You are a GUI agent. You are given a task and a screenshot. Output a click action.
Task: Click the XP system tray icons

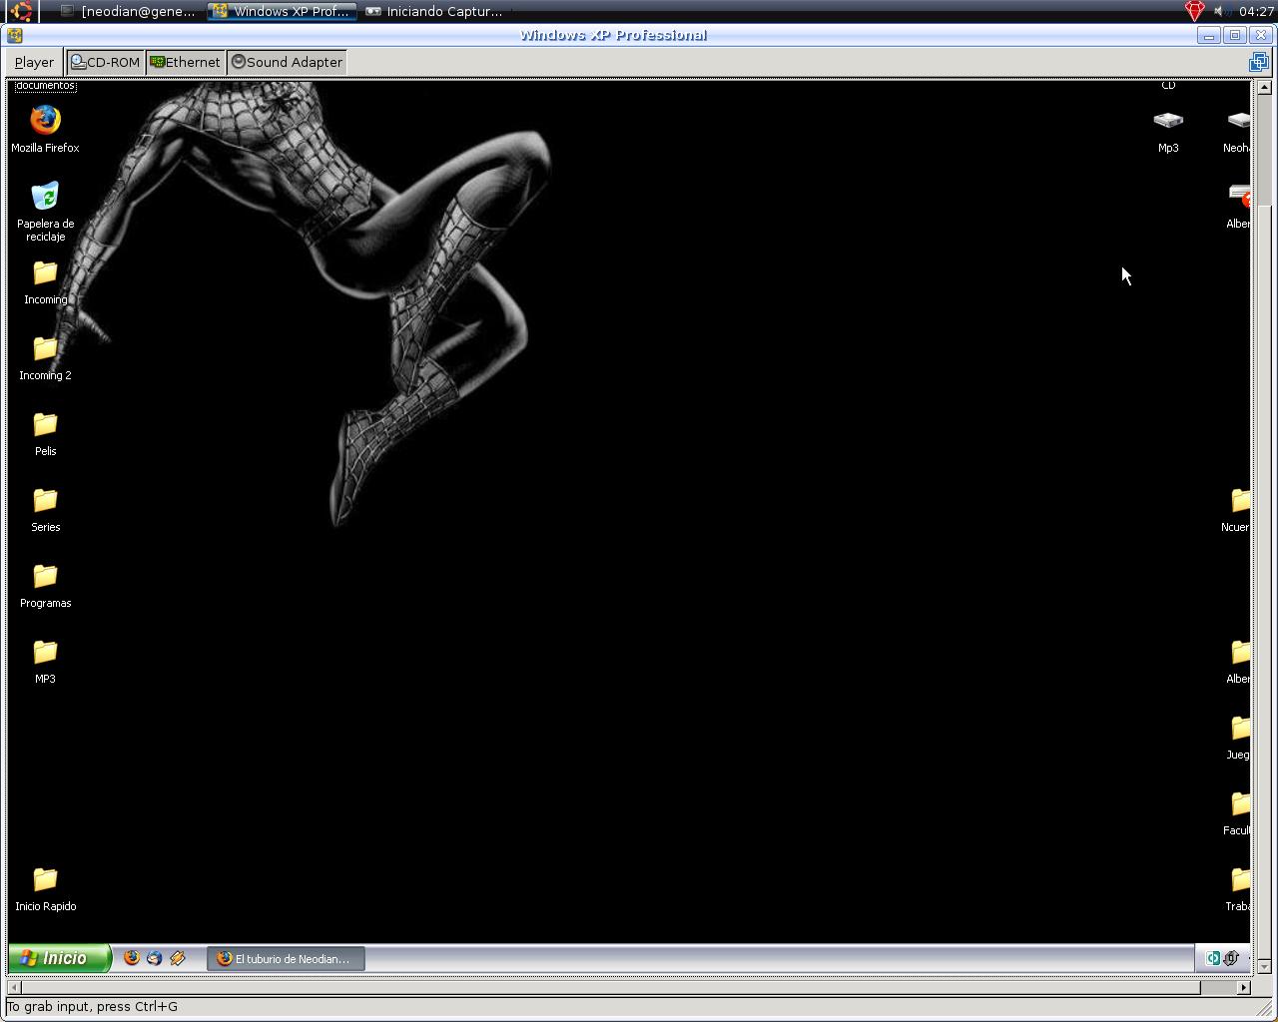pos(1223,958)
